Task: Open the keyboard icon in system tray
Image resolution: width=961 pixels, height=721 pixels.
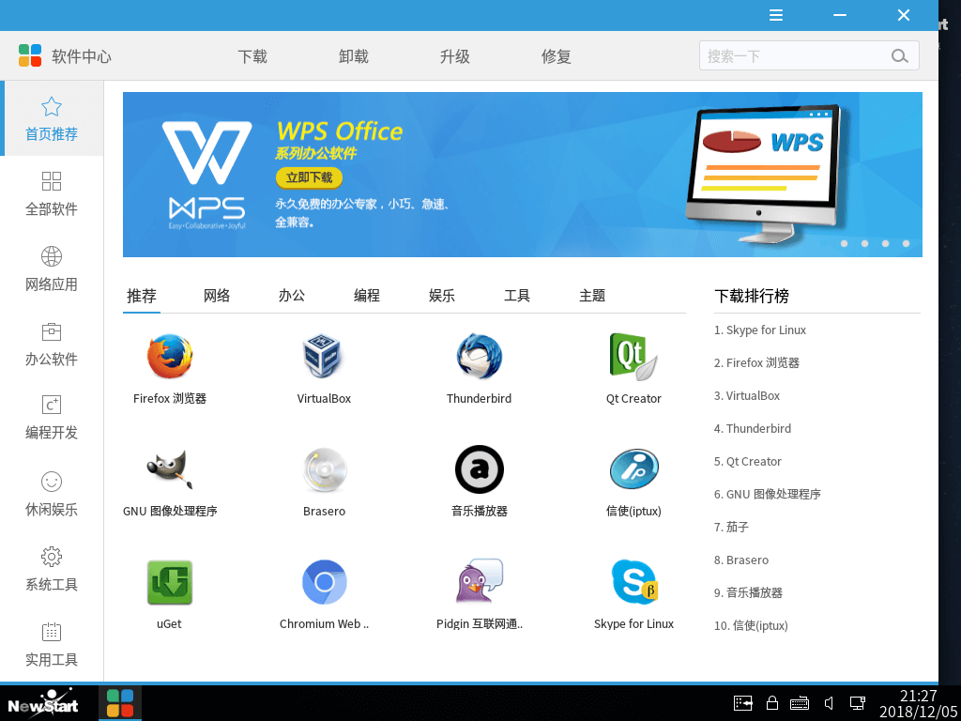Action: point(800,703)
